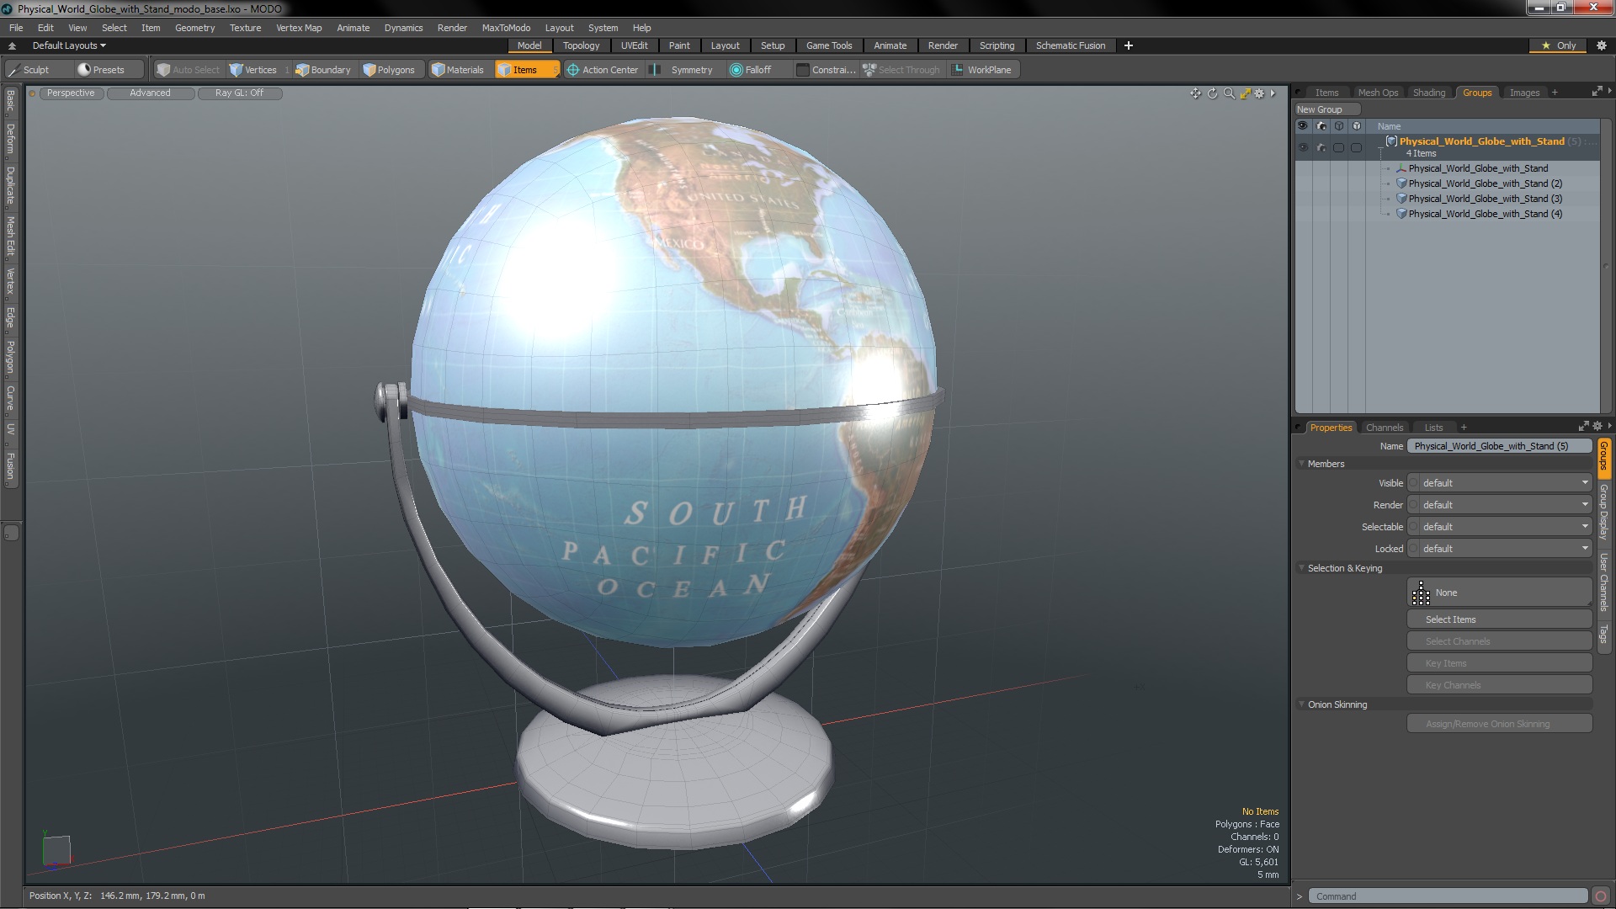Toggle Ray GL Off button
Image resolution: width=1616 pixels, height=909 pixels.
click(x=239, y=93)
